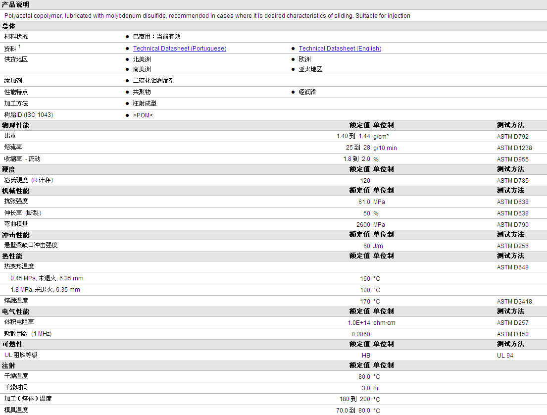Click the ASTM D955 test method
Screen dimensions: 547x415
coord(512,159)
